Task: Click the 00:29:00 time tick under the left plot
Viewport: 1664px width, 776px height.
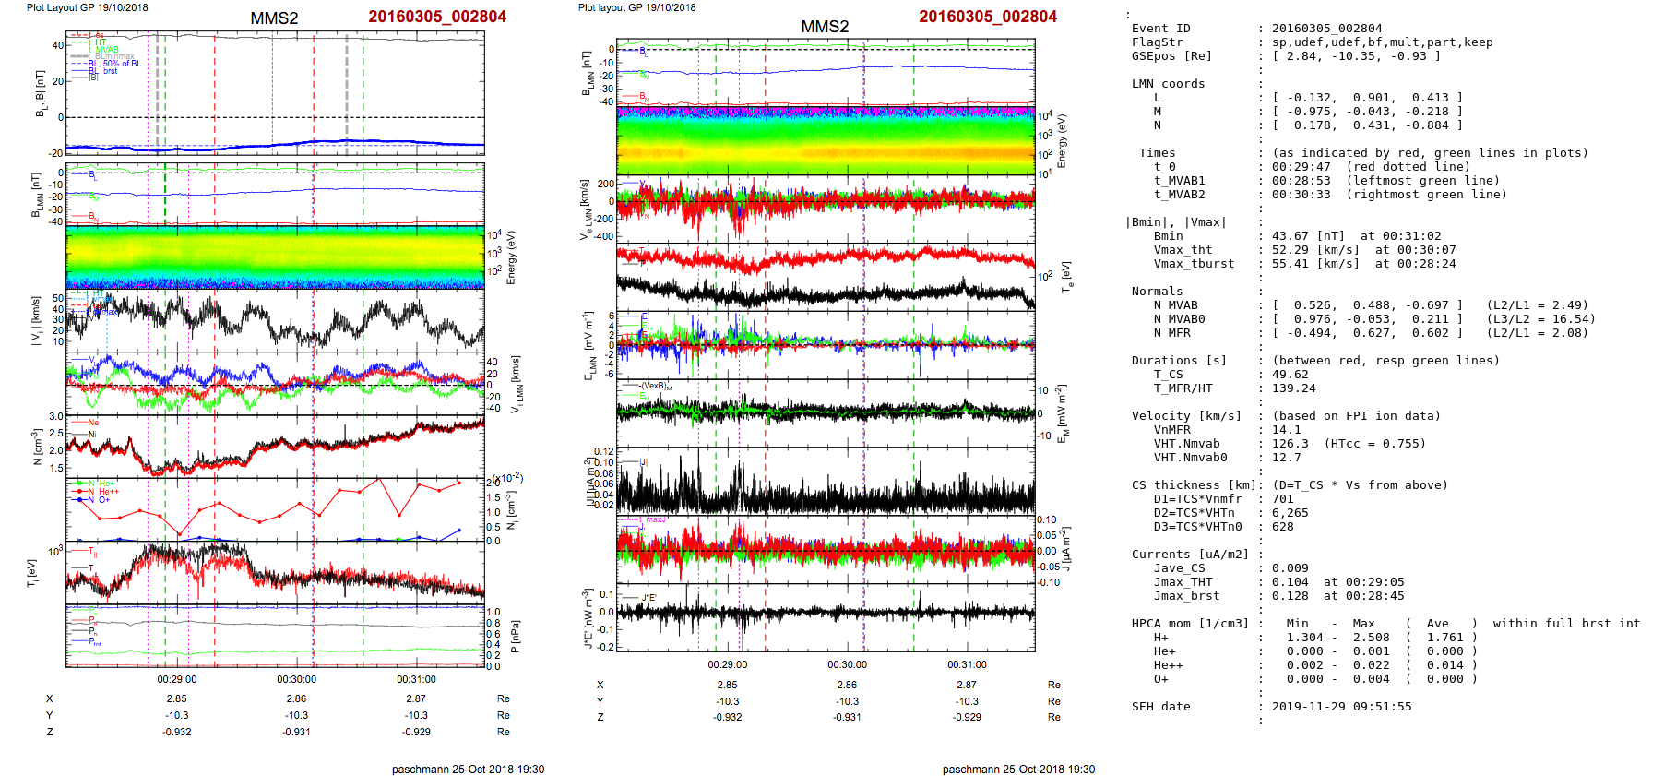Action: pyautogui.click(x=177, y=679)
